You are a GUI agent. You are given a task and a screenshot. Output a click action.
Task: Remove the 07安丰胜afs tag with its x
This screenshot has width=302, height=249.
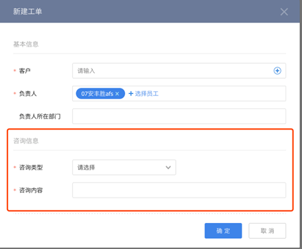click(x=117, y=94)
